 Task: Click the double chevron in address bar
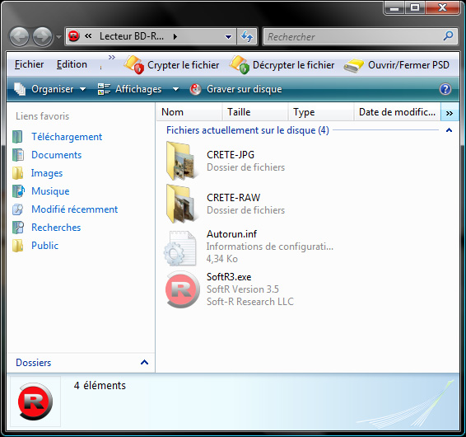click(88, 36)
